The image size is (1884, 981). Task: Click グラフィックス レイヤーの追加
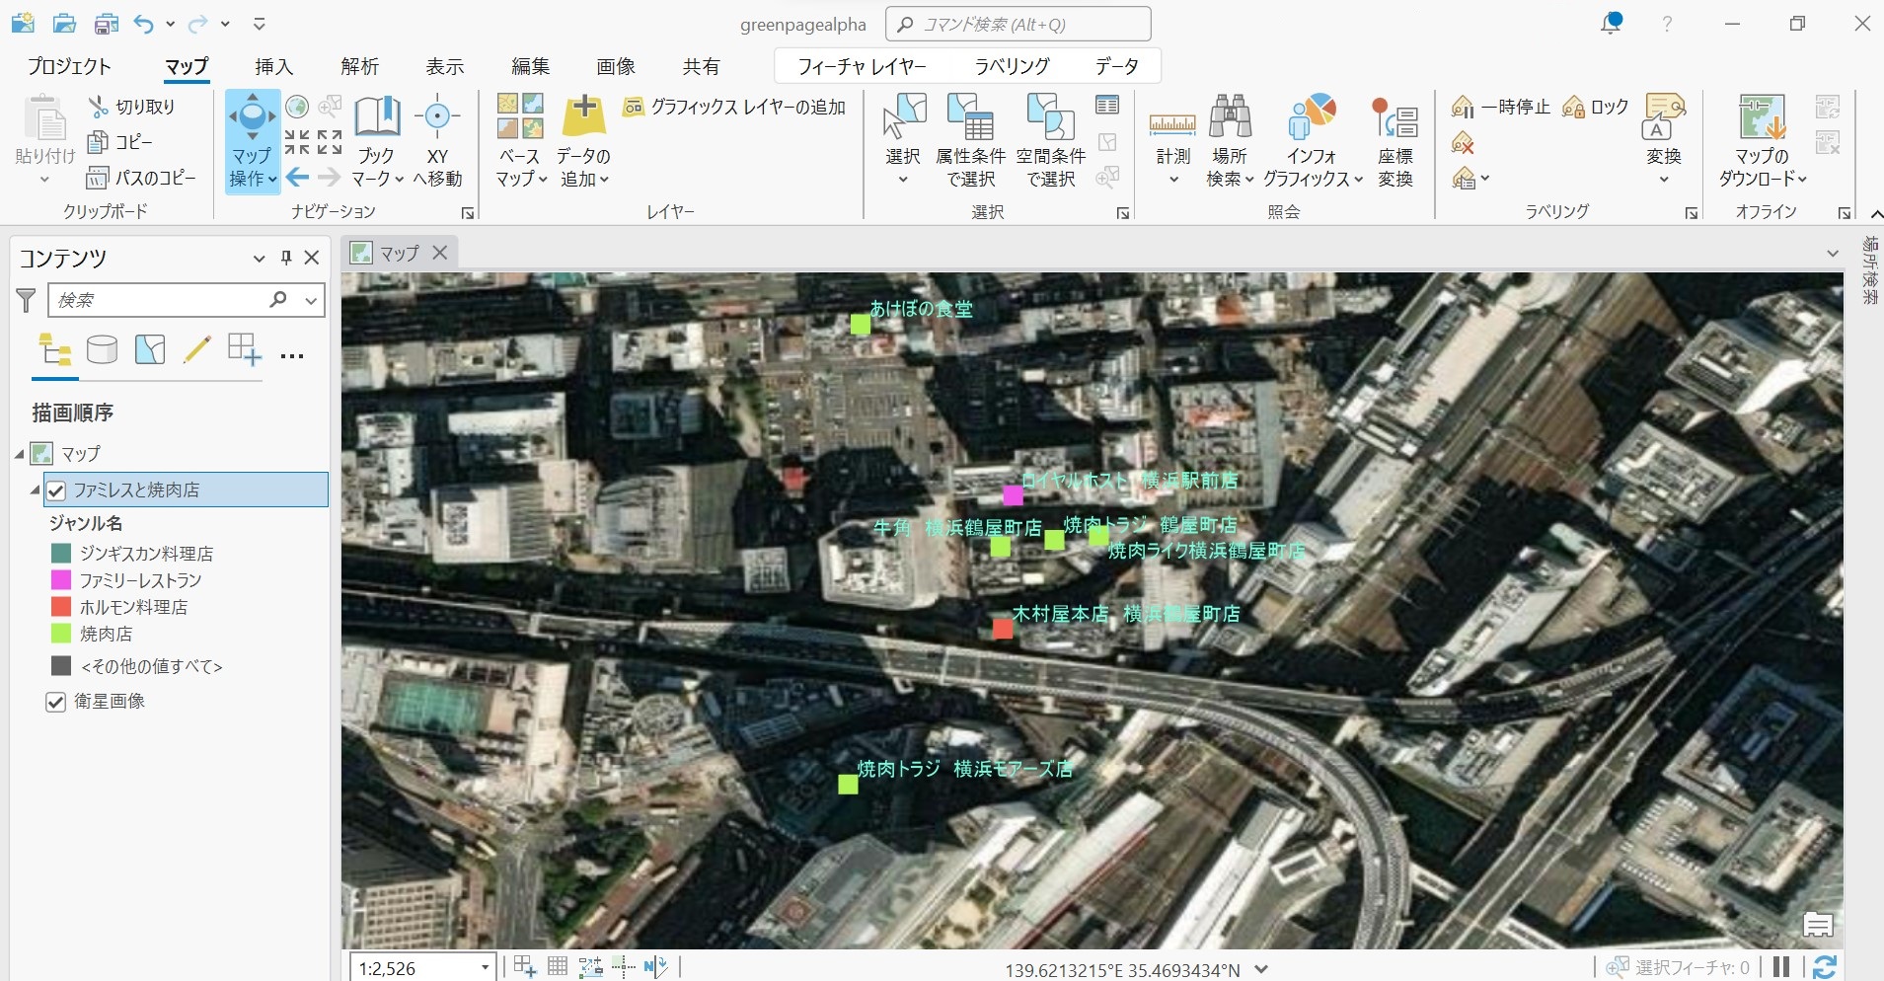[x=734, y=107]
